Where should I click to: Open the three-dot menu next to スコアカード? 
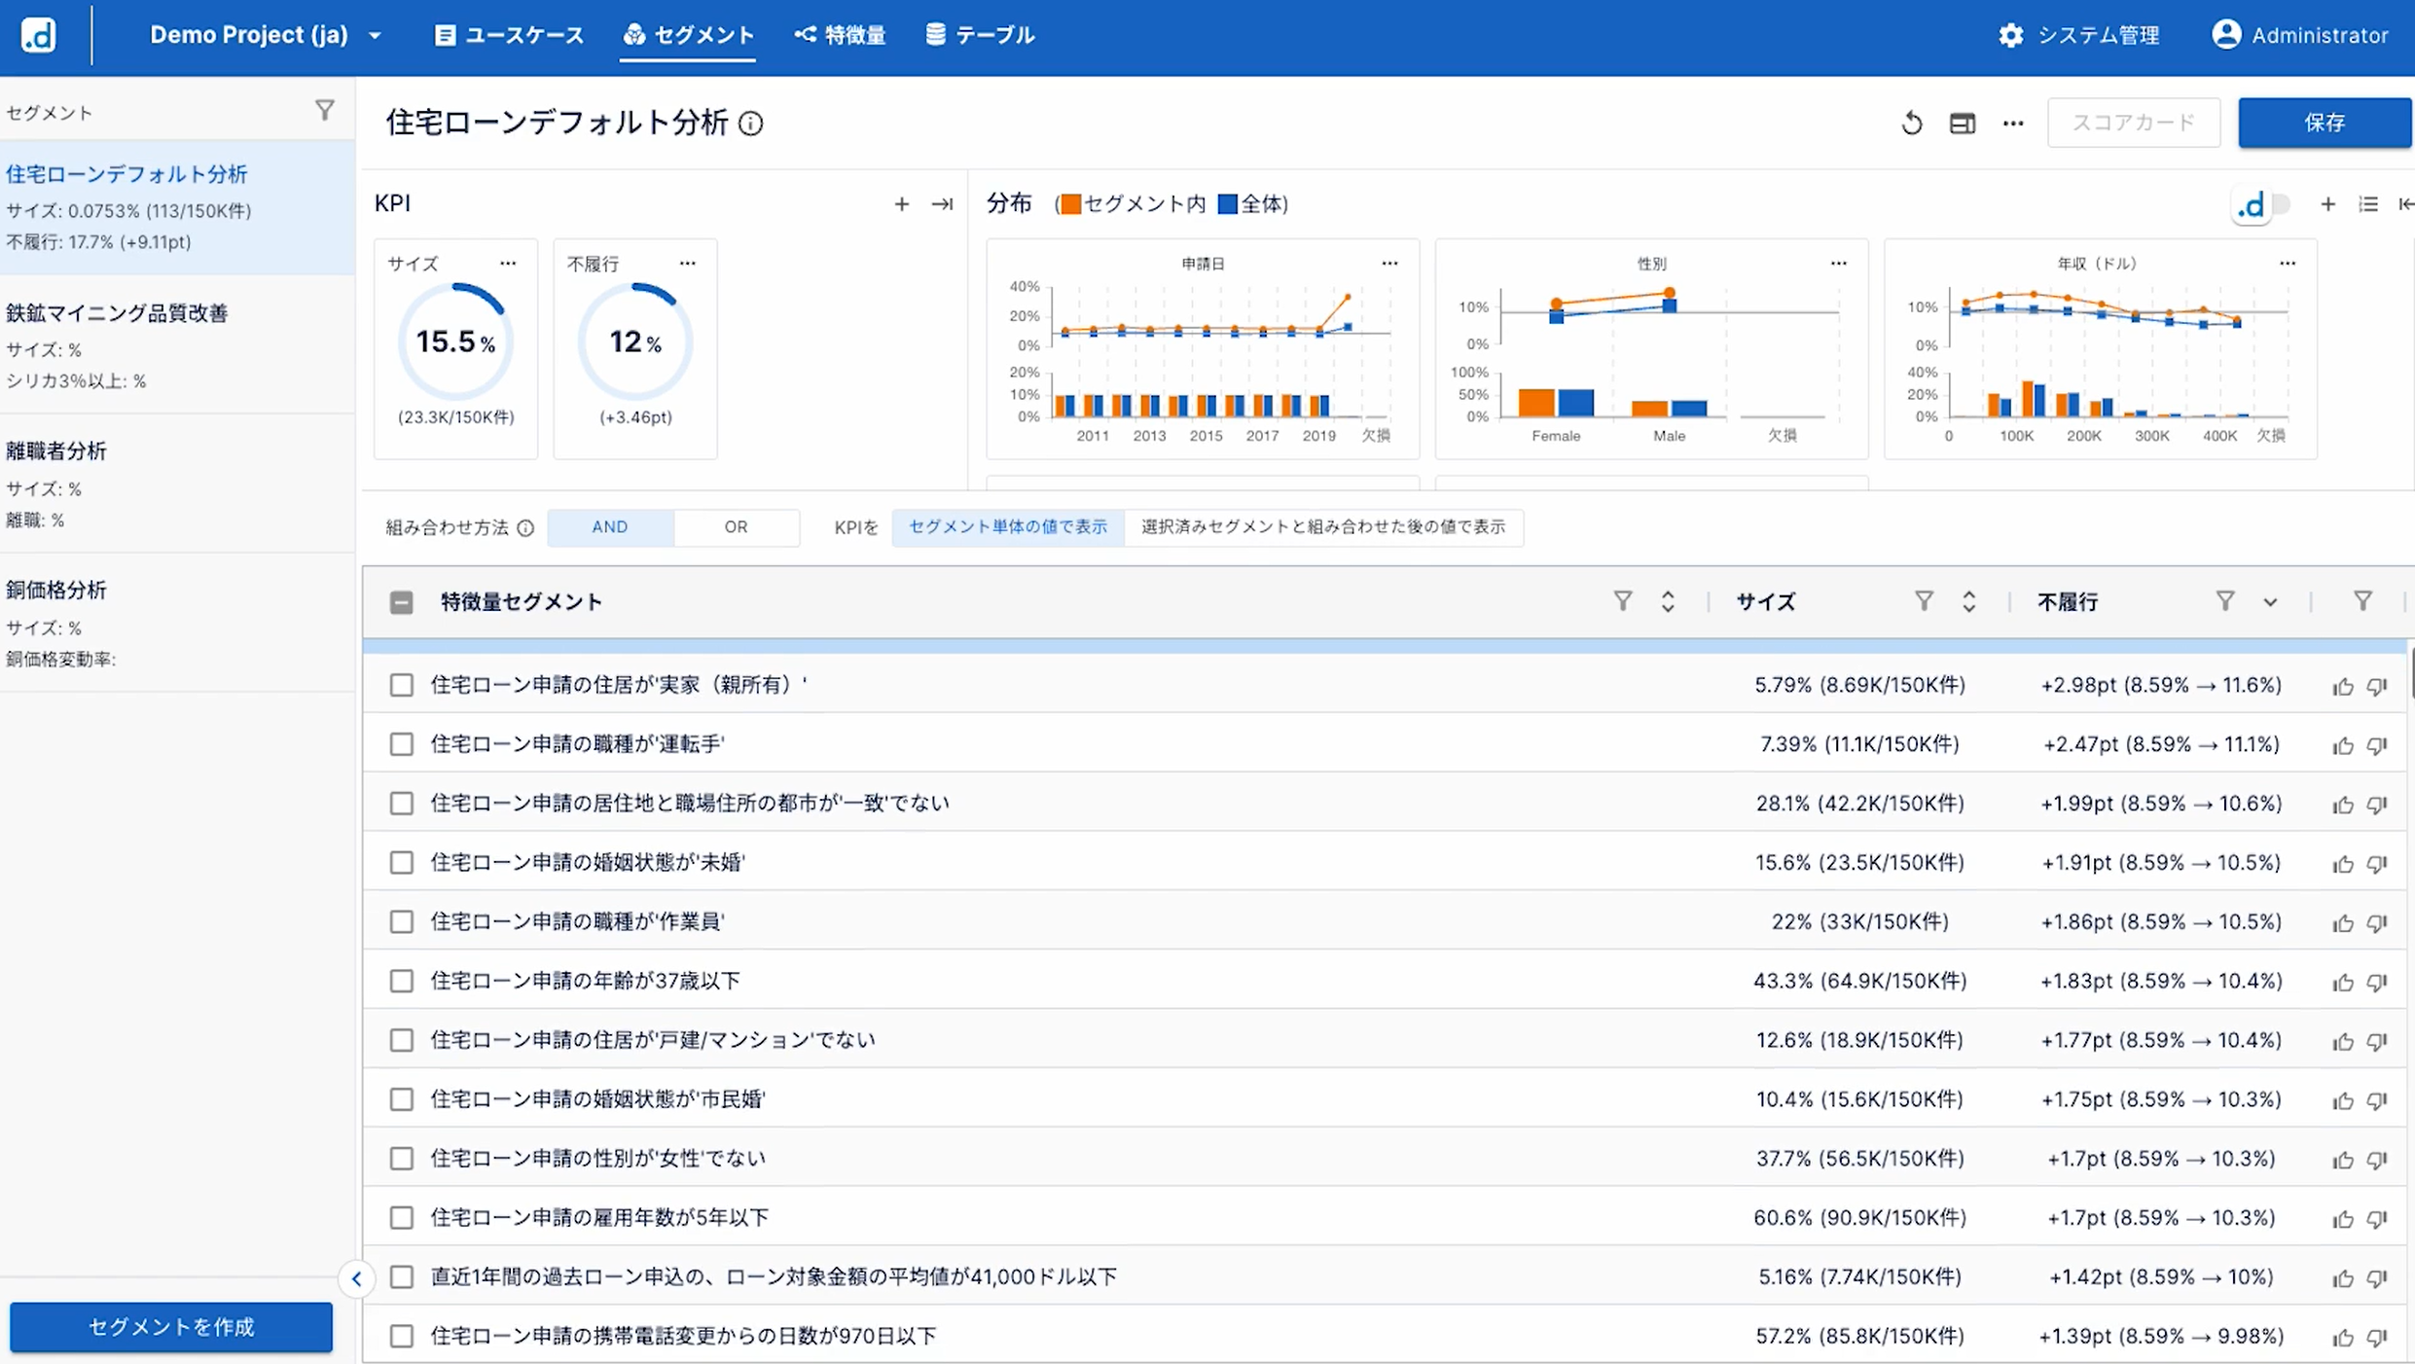[x=2013, y=124]
